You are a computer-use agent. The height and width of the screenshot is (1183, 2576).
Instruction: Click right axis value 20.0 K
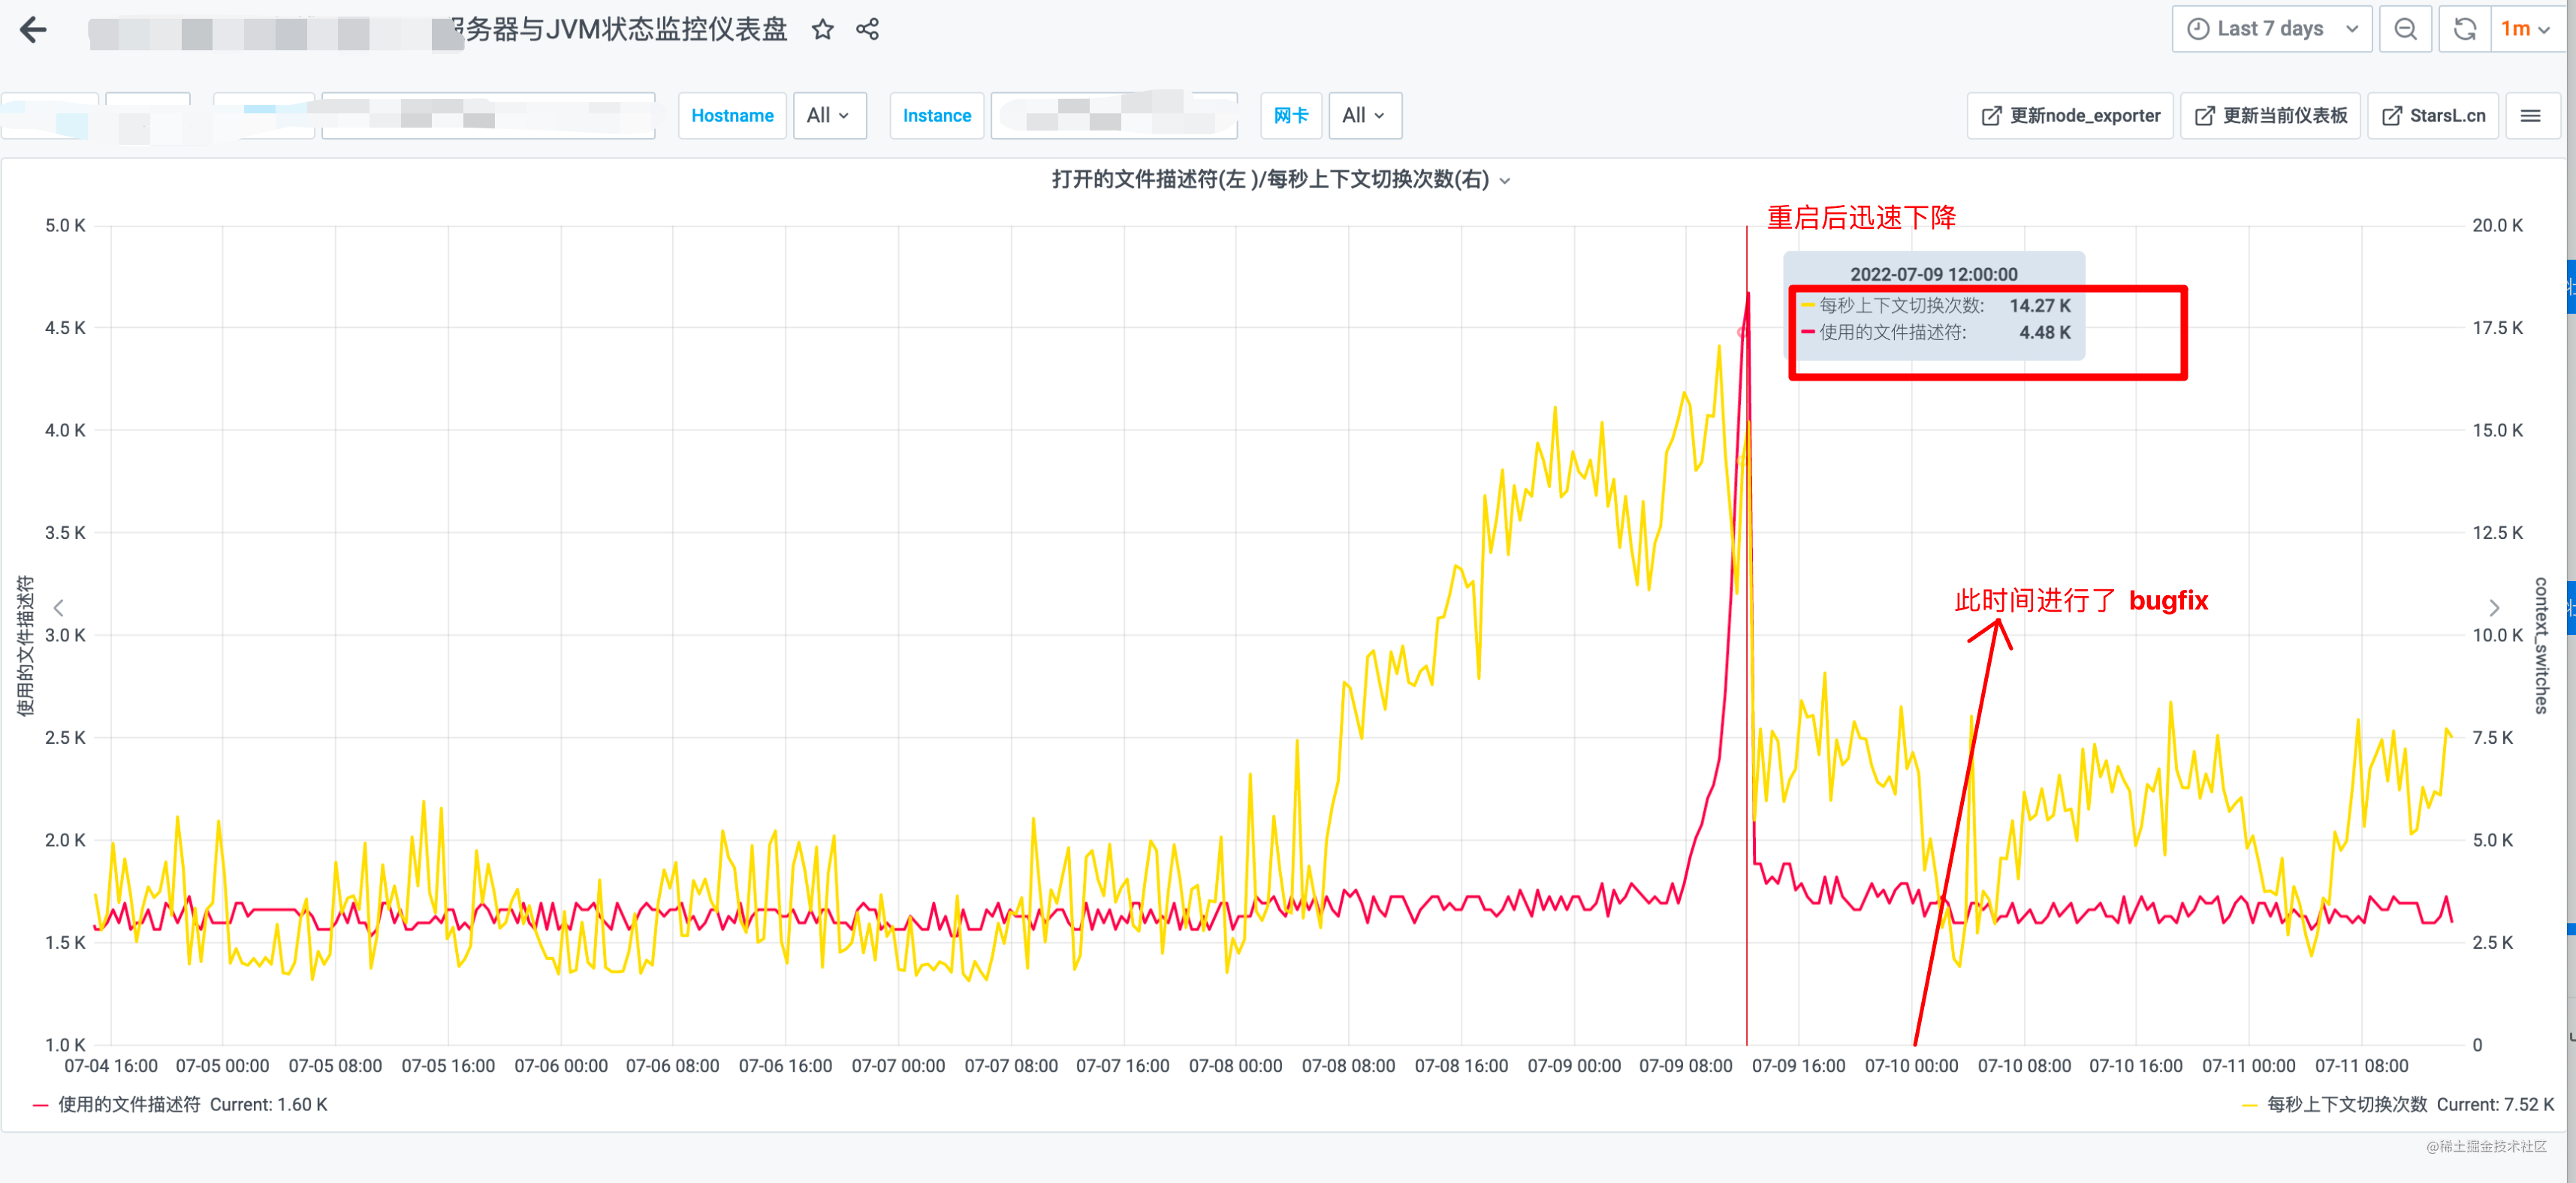tap(2497, 226)
